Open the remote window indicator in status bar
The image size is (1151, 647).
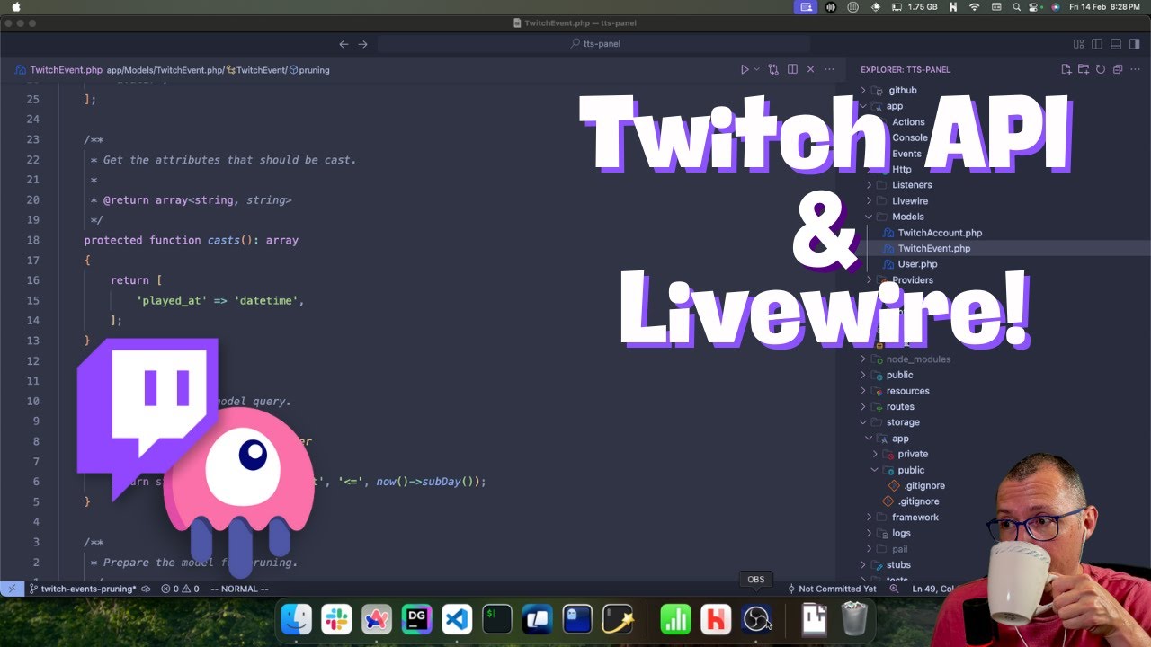tap(12, 589)
